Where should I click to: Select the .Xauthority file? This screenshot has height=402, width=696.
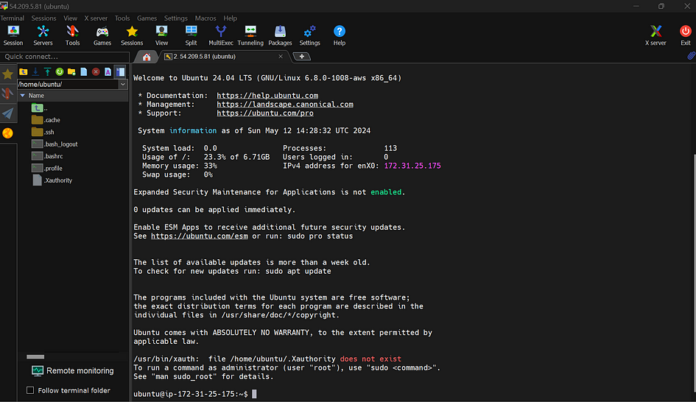pyautogui.click(x=52, y=180)
